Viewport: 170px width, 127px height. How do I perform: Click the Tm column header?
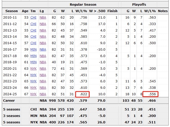tap(33, 11)
